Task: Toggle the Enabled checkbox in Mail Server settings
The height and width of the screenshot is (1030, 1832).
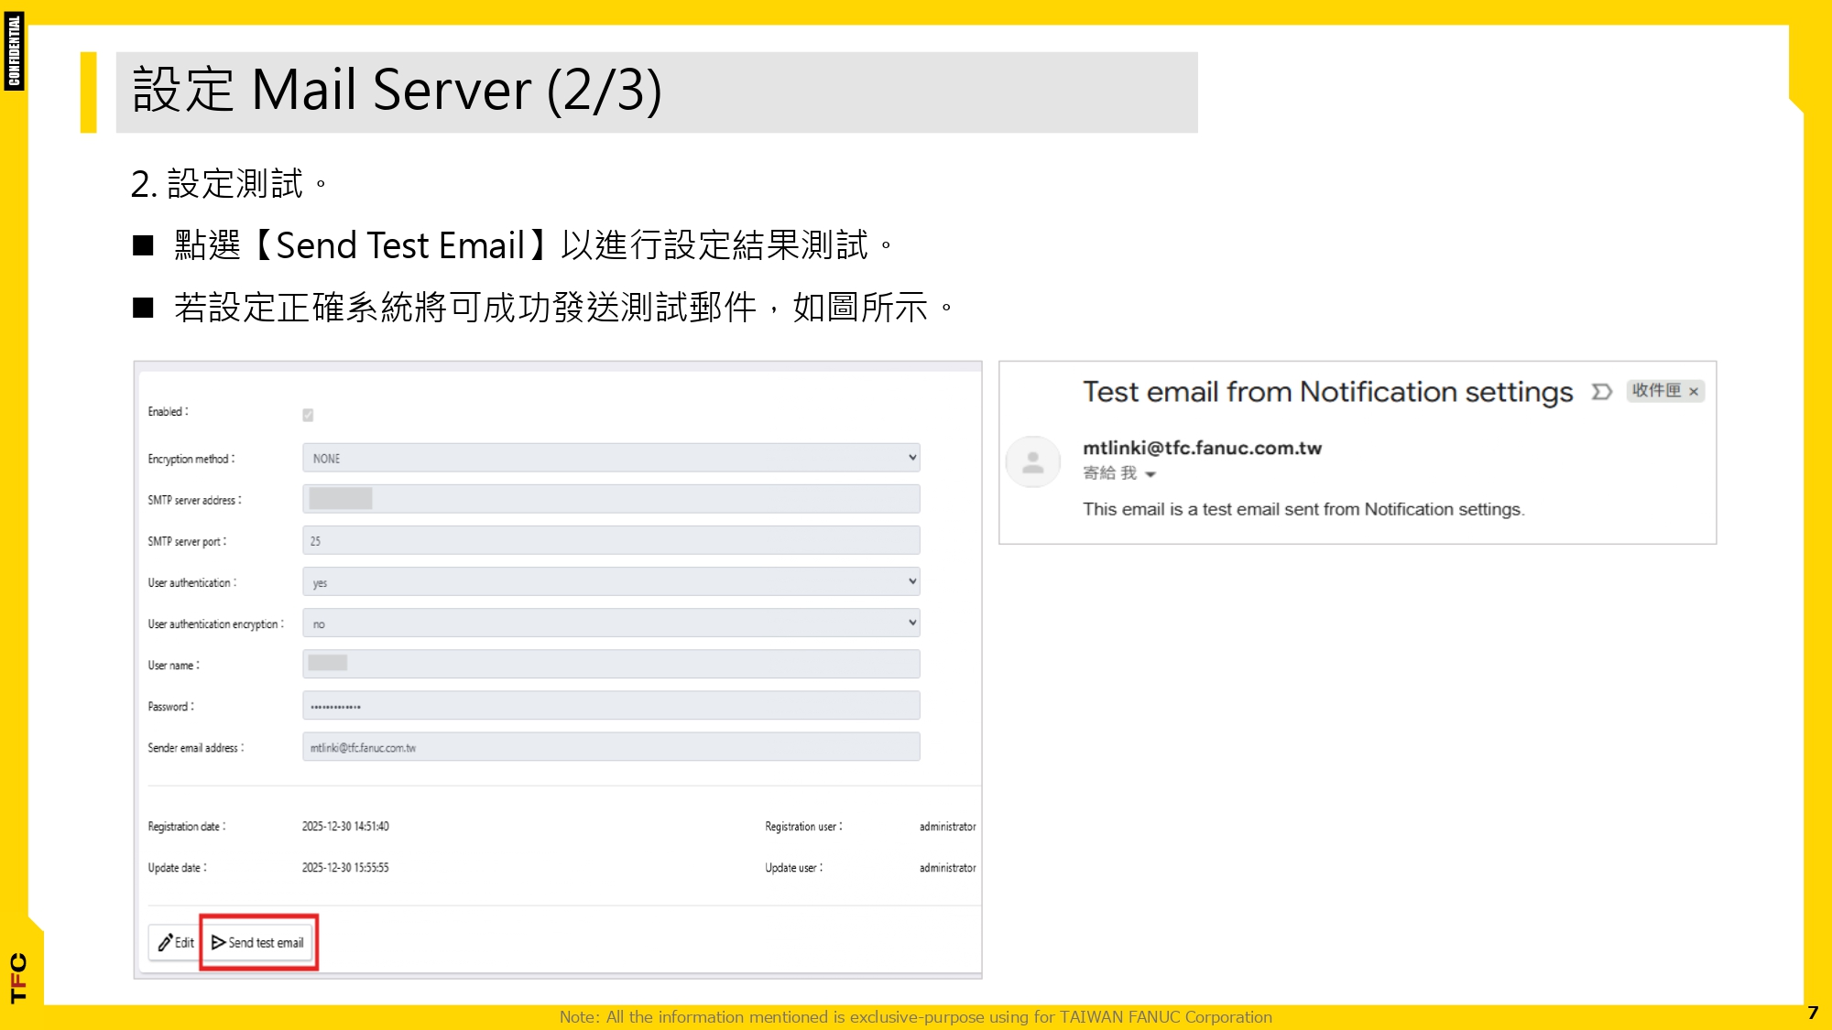Action: (x=310, y=415)
